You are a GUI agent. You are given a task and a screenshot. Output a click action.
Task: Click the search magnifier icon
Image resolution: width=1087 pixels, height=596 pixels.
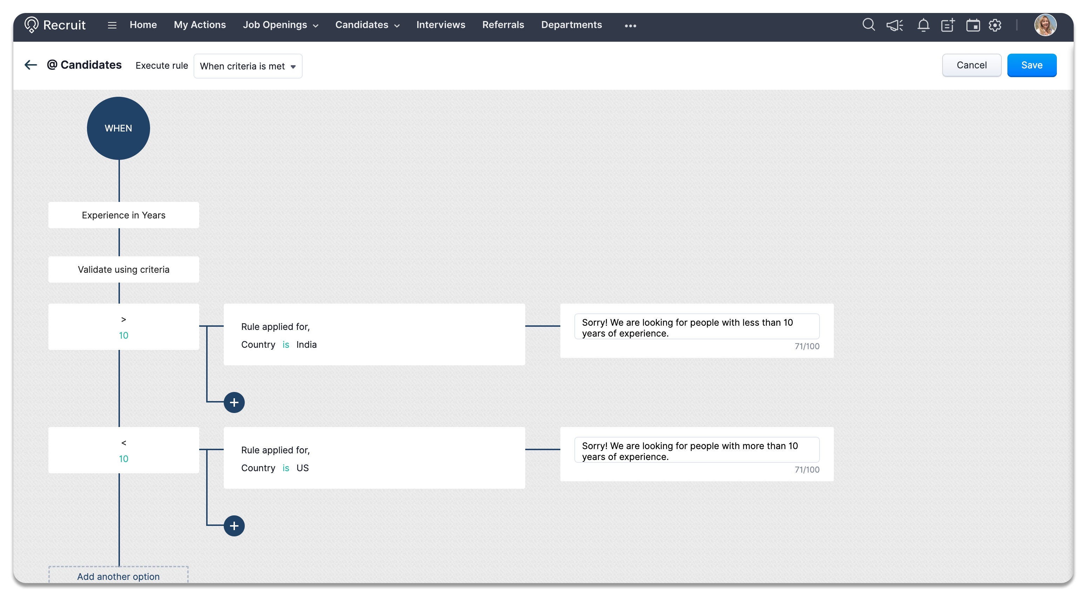pyautogui.click(x=868, y=25)
